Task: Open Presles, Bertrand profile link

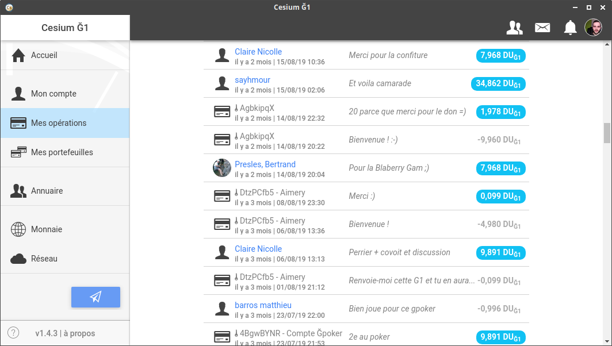Action: click(x=265, y=164)
